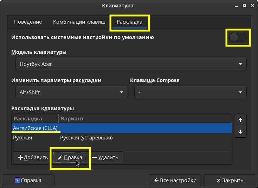
Task: Switch to the Поведение tab
Action: 28,22
